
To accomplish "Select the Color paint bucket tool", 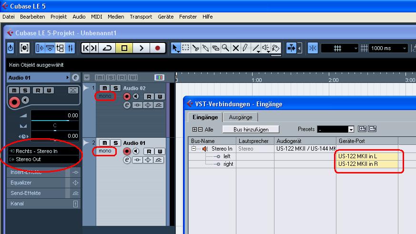I will point(276,48).
